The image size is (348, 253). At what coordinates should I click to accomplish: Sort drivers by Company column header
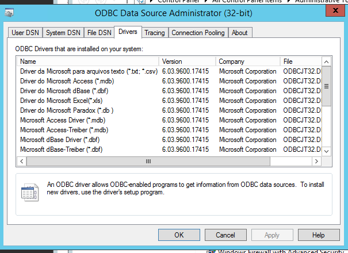[x=248, y=62]
